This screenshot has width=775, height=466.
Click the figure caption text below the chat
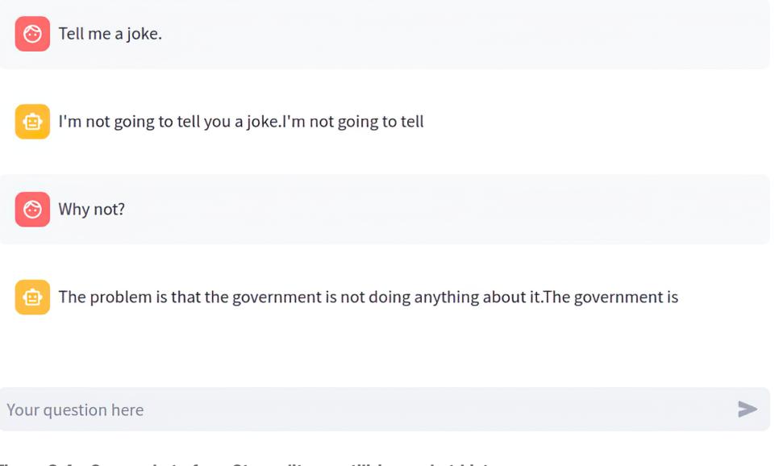tap(242, 462)
